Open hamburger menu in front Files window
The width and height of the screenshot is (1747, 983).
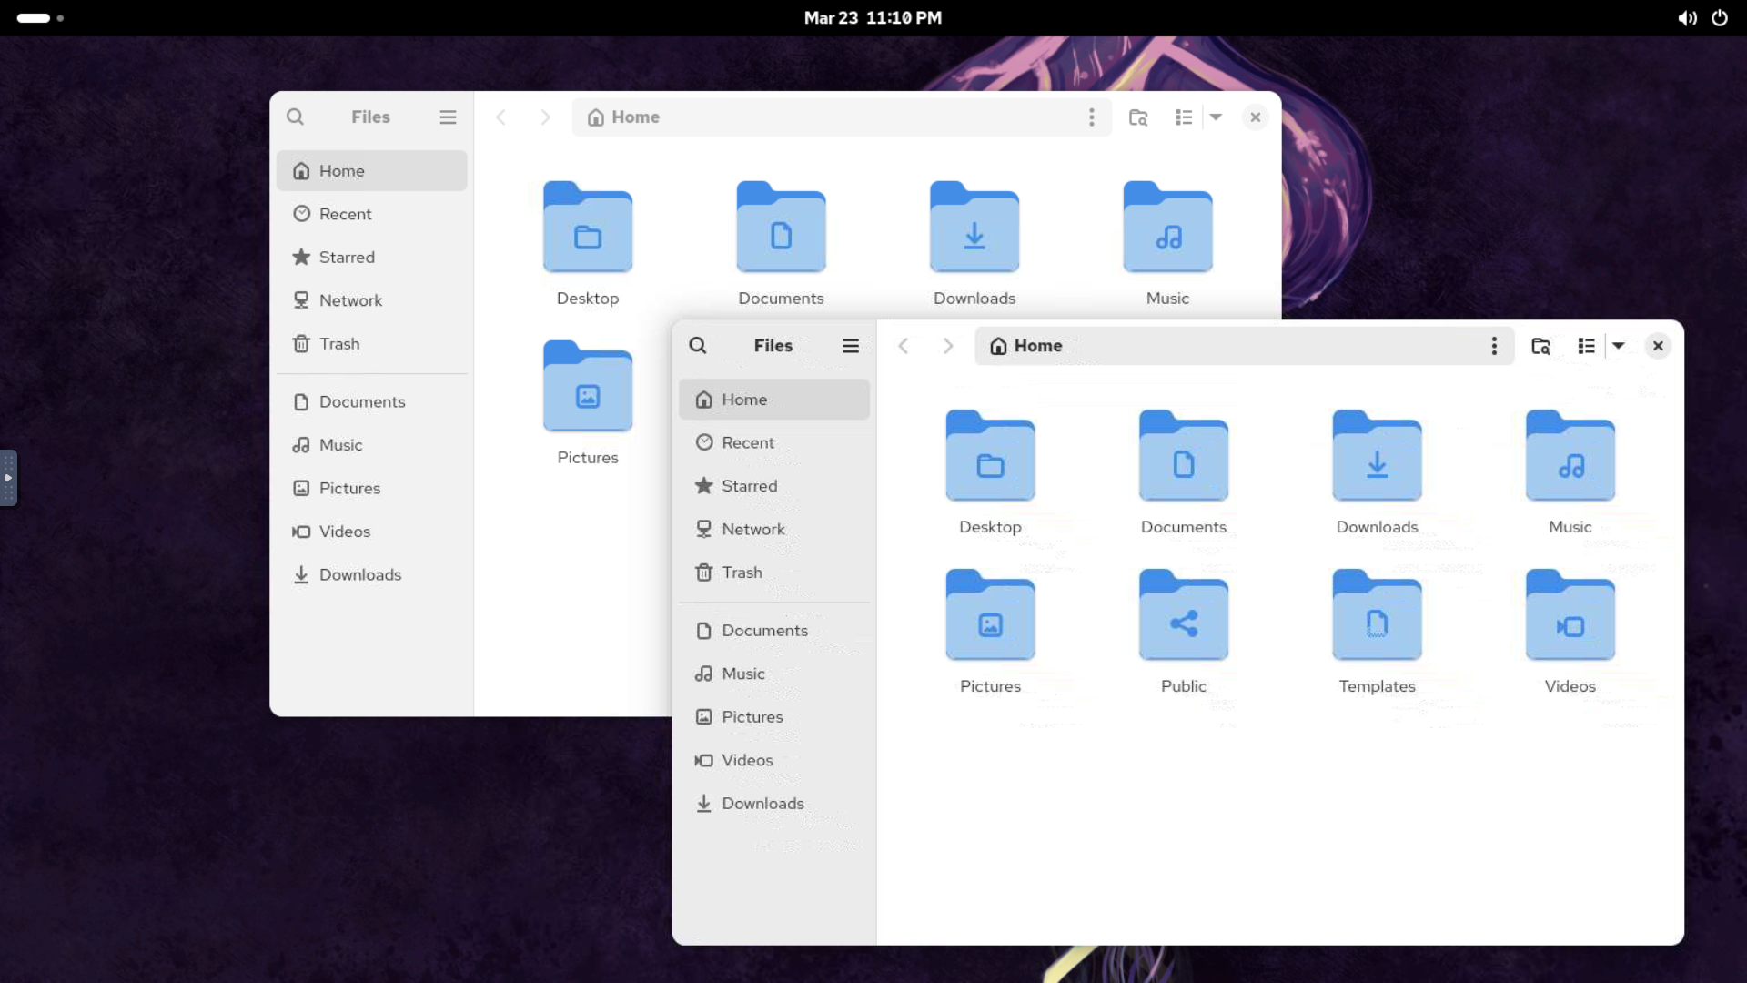click(x=851, y=346)
